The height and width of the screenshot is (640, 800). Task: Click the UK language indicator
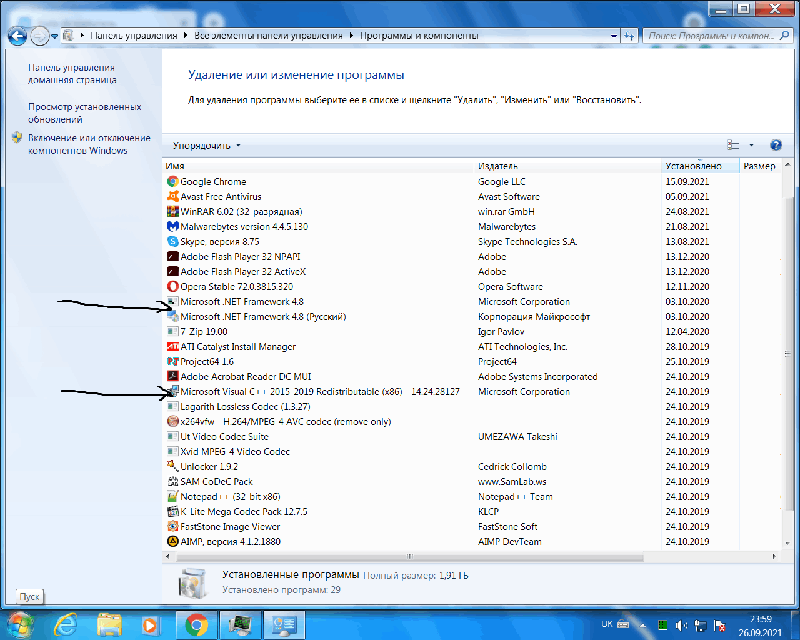pyautogui.click(x=607, y=624)
